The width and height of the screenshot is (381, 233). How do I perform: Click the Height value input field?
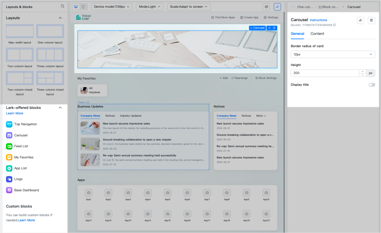pyautogui.click(x=325, y=73)
